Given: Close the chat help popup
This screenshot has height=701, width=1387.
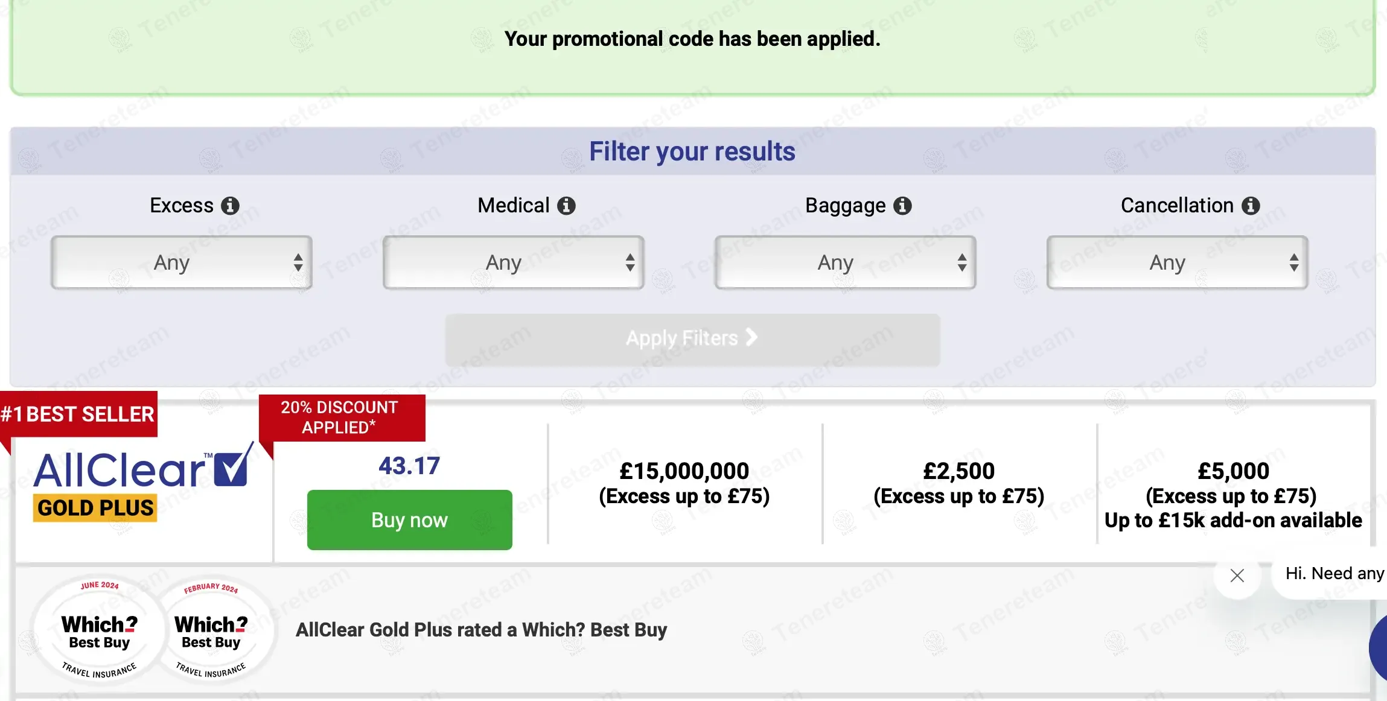Looking at the screenshot, I should pos(1237,576).
